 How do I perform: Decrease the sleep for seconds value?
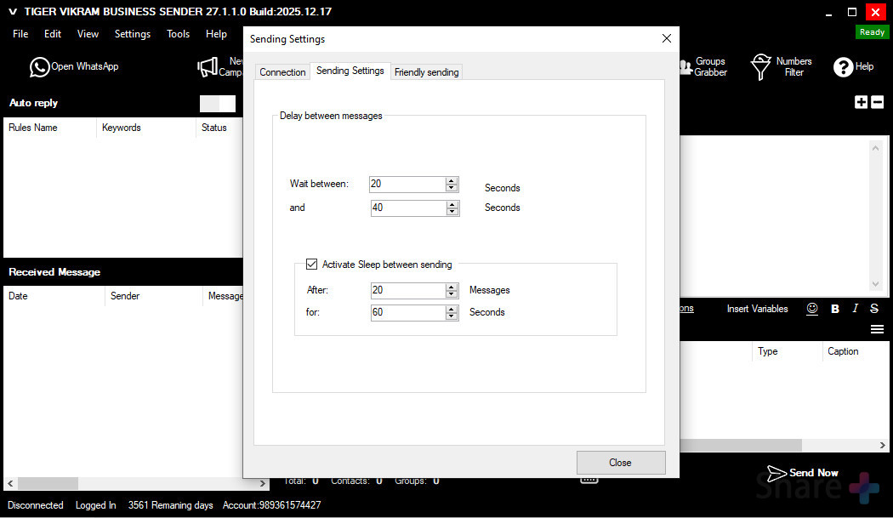452,316
